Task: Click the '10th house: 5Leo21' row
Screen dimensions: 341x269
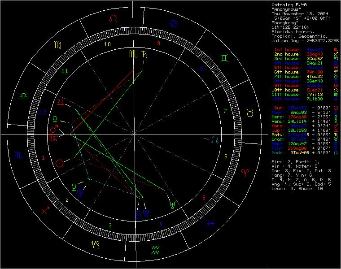Action: pyautogui.click(x=305, y=90)
